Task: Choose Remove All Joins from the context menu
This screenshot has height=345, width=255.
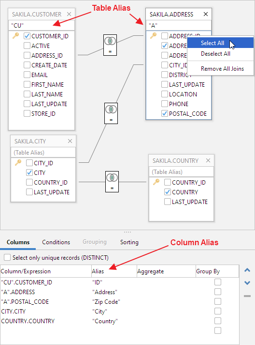Action: (x=220, y=69)
